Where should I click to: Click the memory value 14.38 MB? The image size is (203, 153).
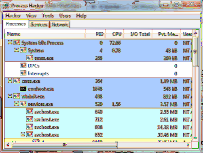167,127
